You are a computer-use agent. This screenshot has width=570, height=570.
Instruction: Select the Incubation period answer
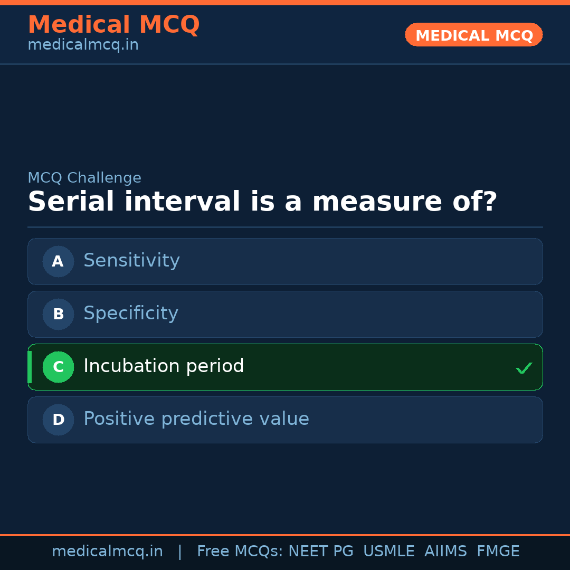(x=164, y=366)
